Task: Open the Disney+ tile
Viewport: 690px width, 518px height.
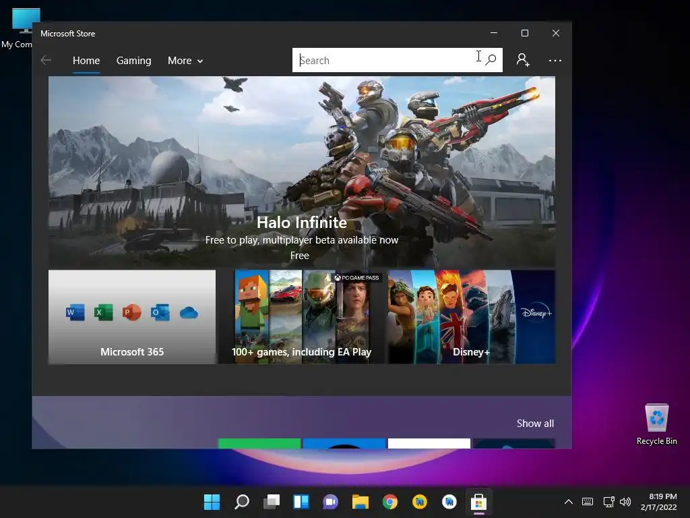Action: pyautogui.click(x=471, y=317)
